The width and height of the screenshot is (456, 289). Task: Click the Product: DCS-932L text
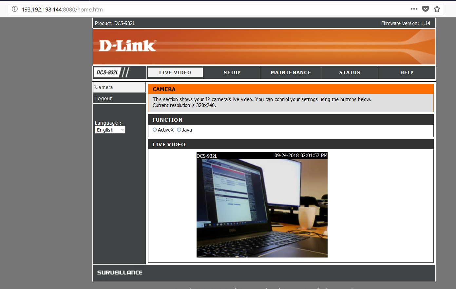(x=115, y=23)
